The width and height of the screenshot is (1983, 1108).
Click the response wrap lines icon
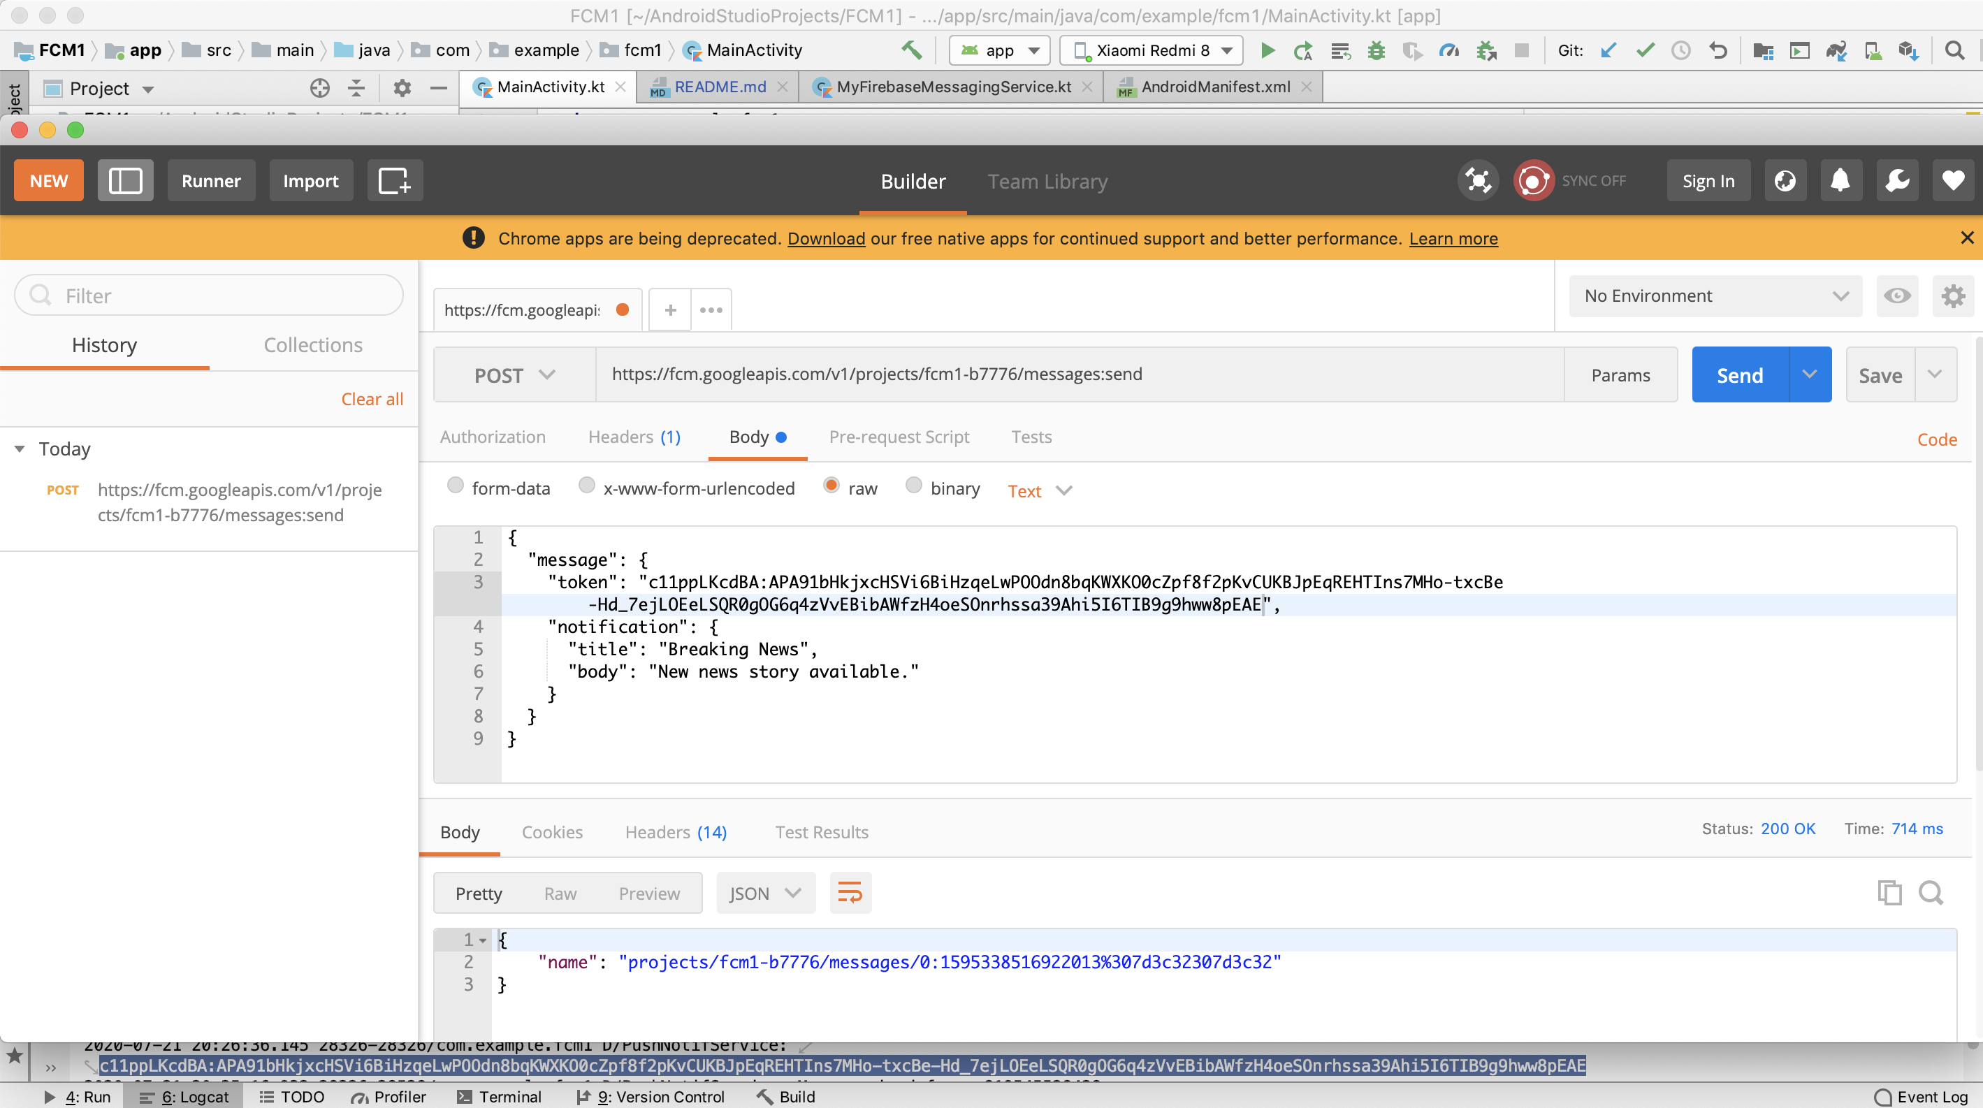(850, 894)
